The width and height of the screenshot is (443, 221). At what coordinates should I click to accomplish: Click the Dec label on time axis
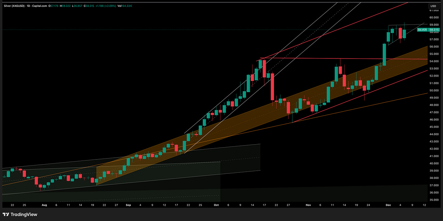point(388,205)
